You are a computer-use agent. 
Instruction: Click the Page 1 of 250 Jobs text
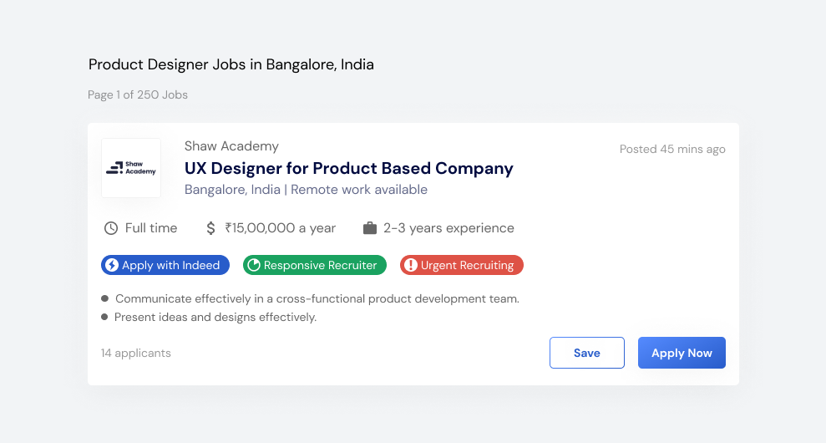[x=138, y=95]
